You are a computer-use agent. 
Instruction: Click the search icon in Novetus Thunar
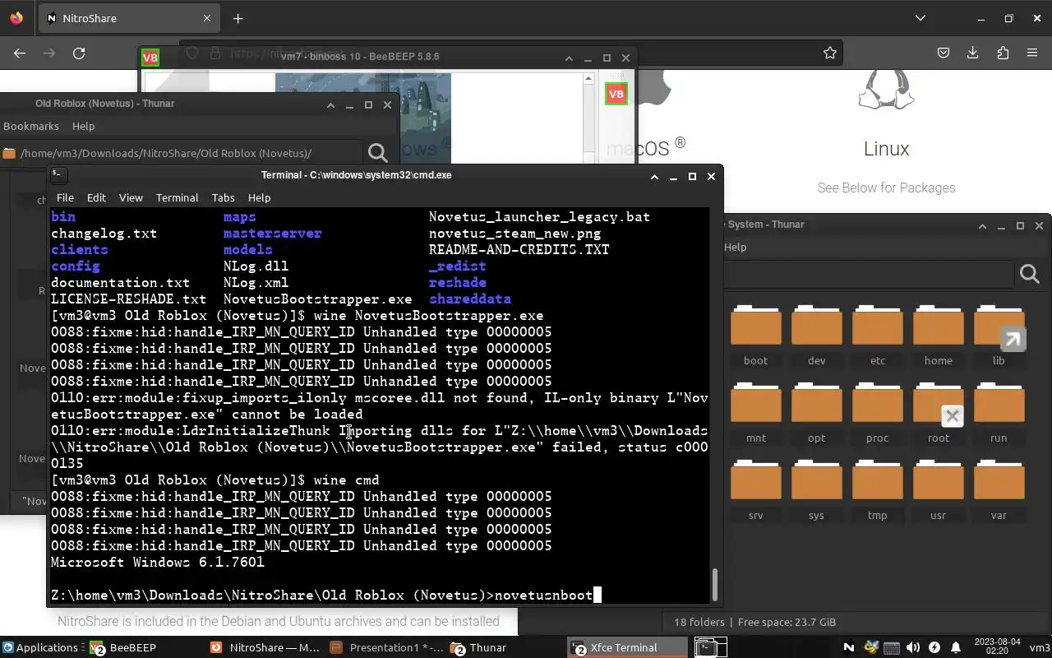(x=378, y=153)
